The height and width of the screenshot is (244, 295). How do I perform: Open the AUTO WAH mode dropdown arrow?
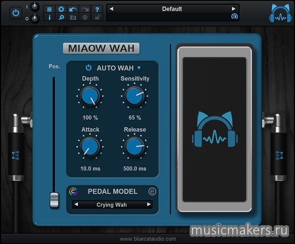pyautogui.click(x=139, y=68)
